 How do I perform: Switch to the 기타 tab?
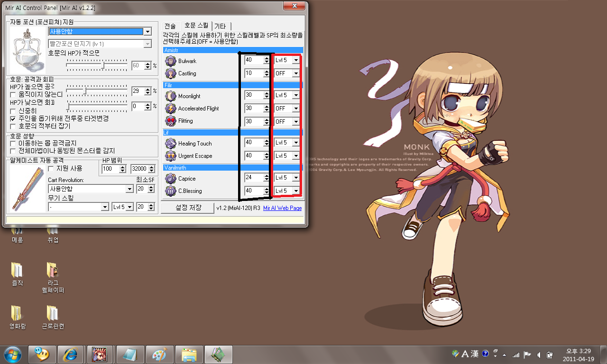[220, 26]
